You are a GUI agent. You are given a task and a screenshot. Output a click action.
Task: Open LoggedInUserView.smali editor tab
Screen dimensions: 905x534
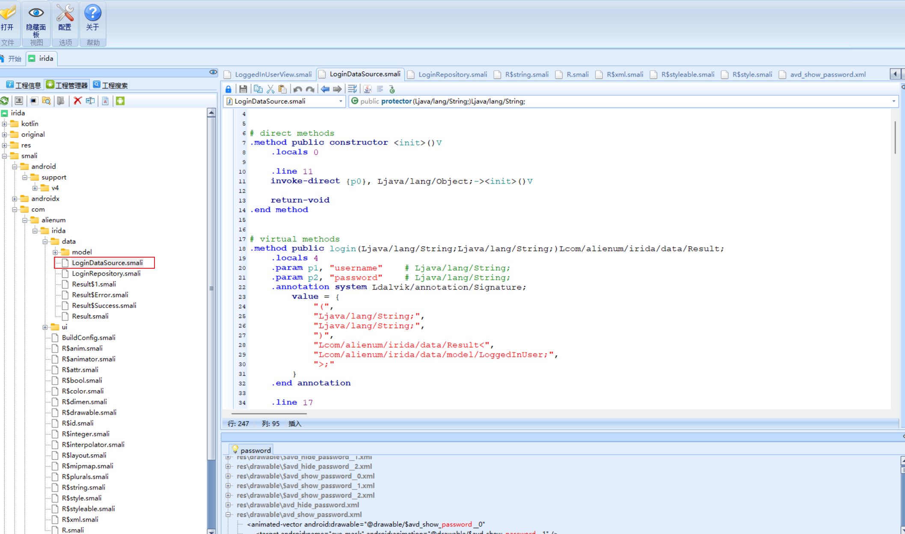pos(269,74)
